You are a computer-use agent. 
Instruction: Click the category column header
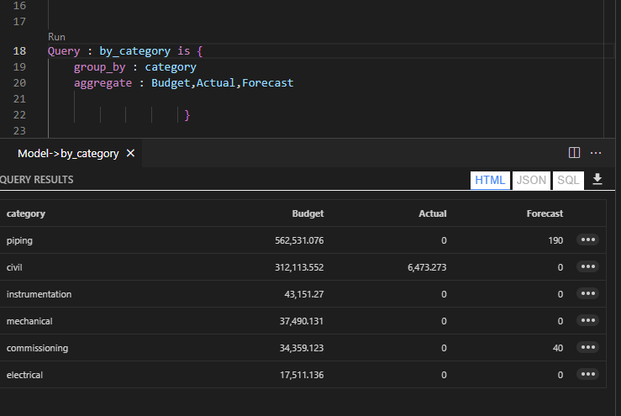(26, 213)
